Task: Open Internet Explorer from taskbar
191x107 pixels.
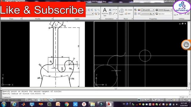Action: tap(14, 104)
